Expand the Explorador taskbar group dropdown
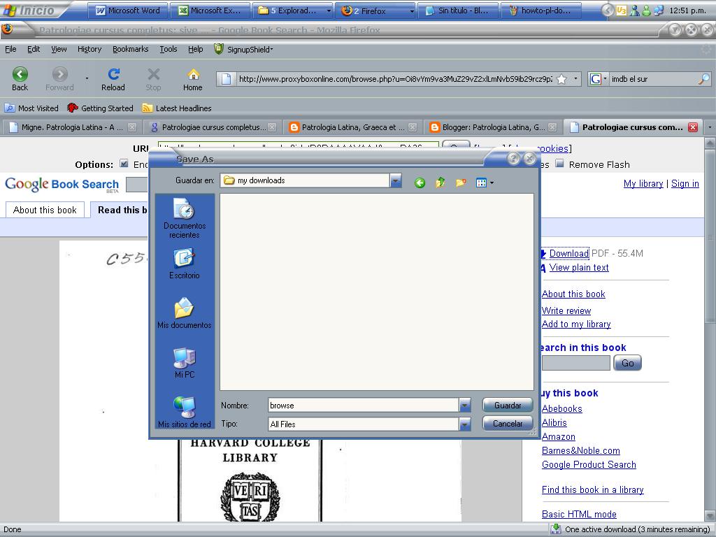The image size is (716, 537). (x=329, y=10)
